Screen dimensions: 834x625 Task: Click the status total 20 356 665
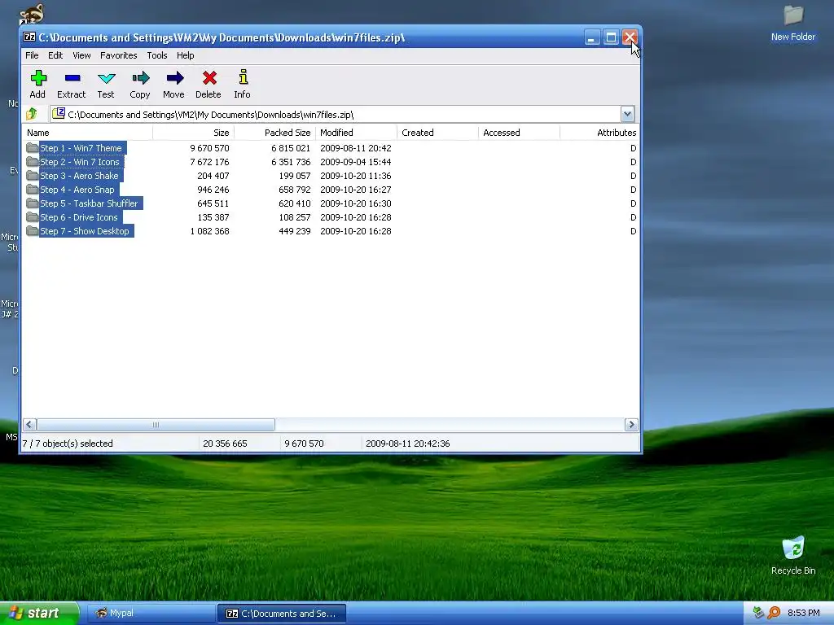[225, 444]
